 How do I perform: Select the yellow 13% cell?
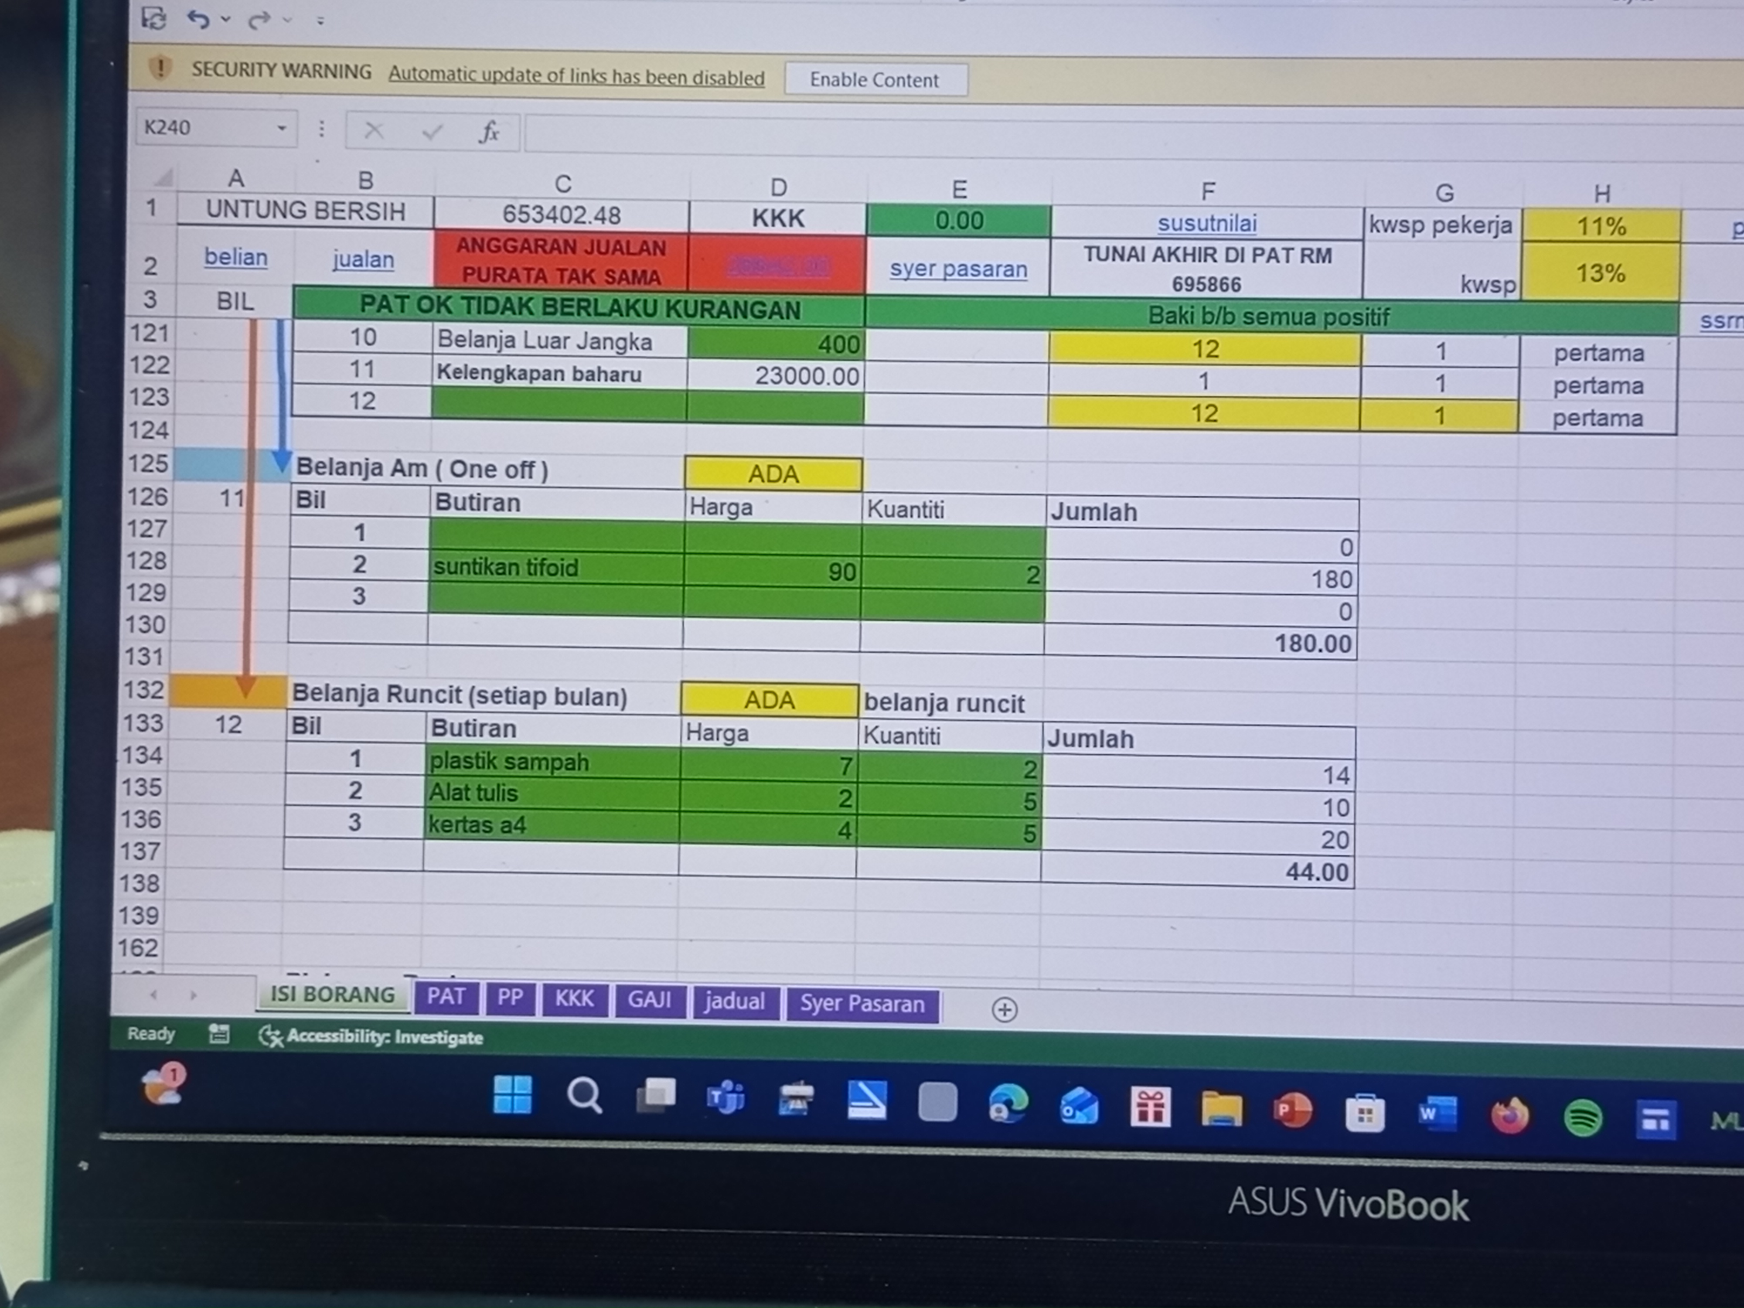coord(1601,272)
